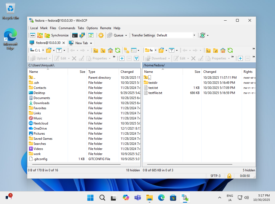This screenshot has width=275, height=204.
Task: Toggle local directory tree panel
Action: tap(126, 50)
